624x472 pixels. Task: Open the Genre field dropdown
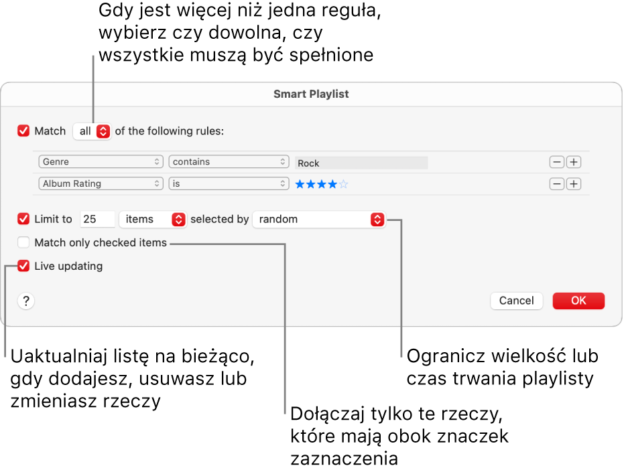(x=101, y=162)
